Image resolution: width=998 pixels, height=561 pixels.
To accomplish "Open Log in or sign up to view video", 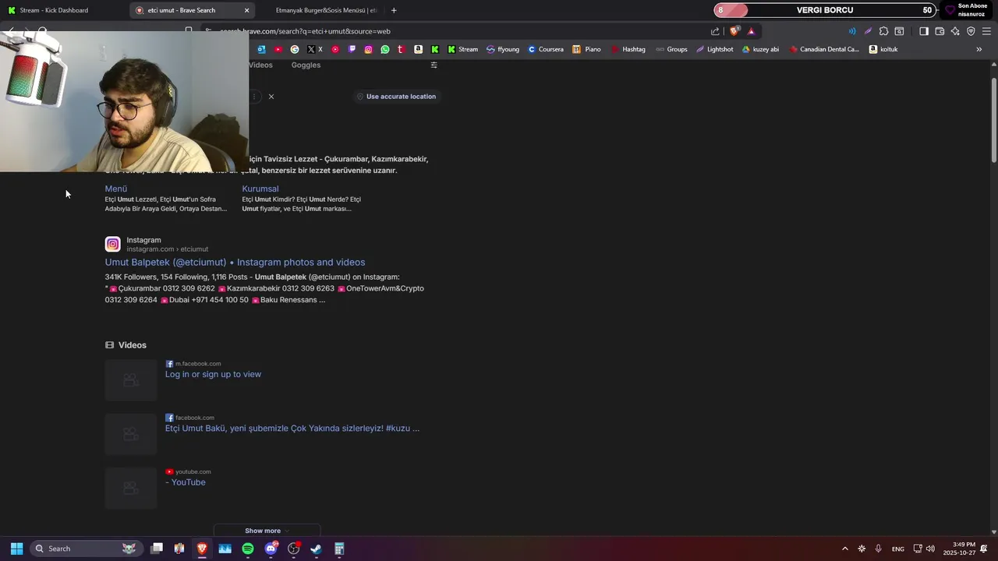I will [x=213, y=374].
